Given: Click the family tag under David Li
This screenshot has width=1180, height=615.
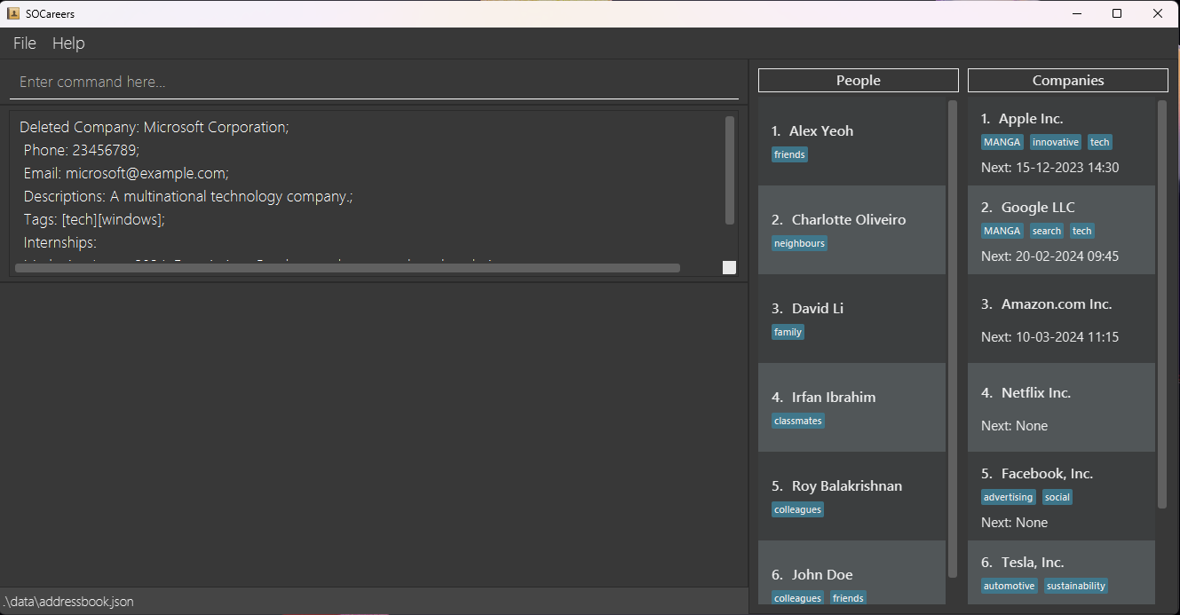Looking at the screenshot, I should pos(788,331).
